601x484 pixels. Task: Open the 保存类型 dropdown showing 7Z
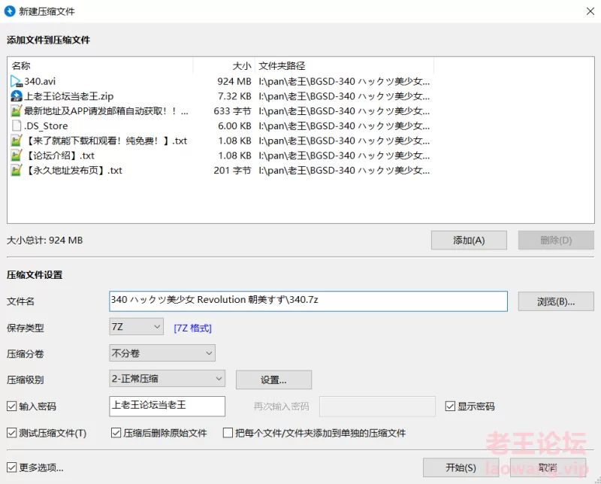136,327
